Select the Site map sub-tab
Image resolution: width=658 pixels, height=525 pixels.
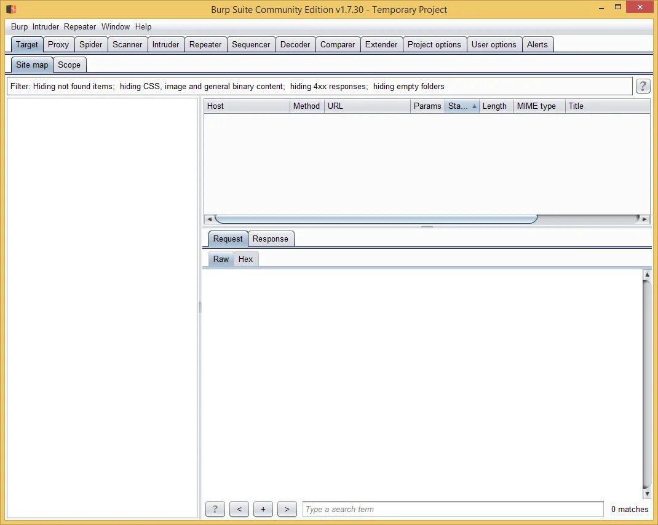[x=32, y=65]
